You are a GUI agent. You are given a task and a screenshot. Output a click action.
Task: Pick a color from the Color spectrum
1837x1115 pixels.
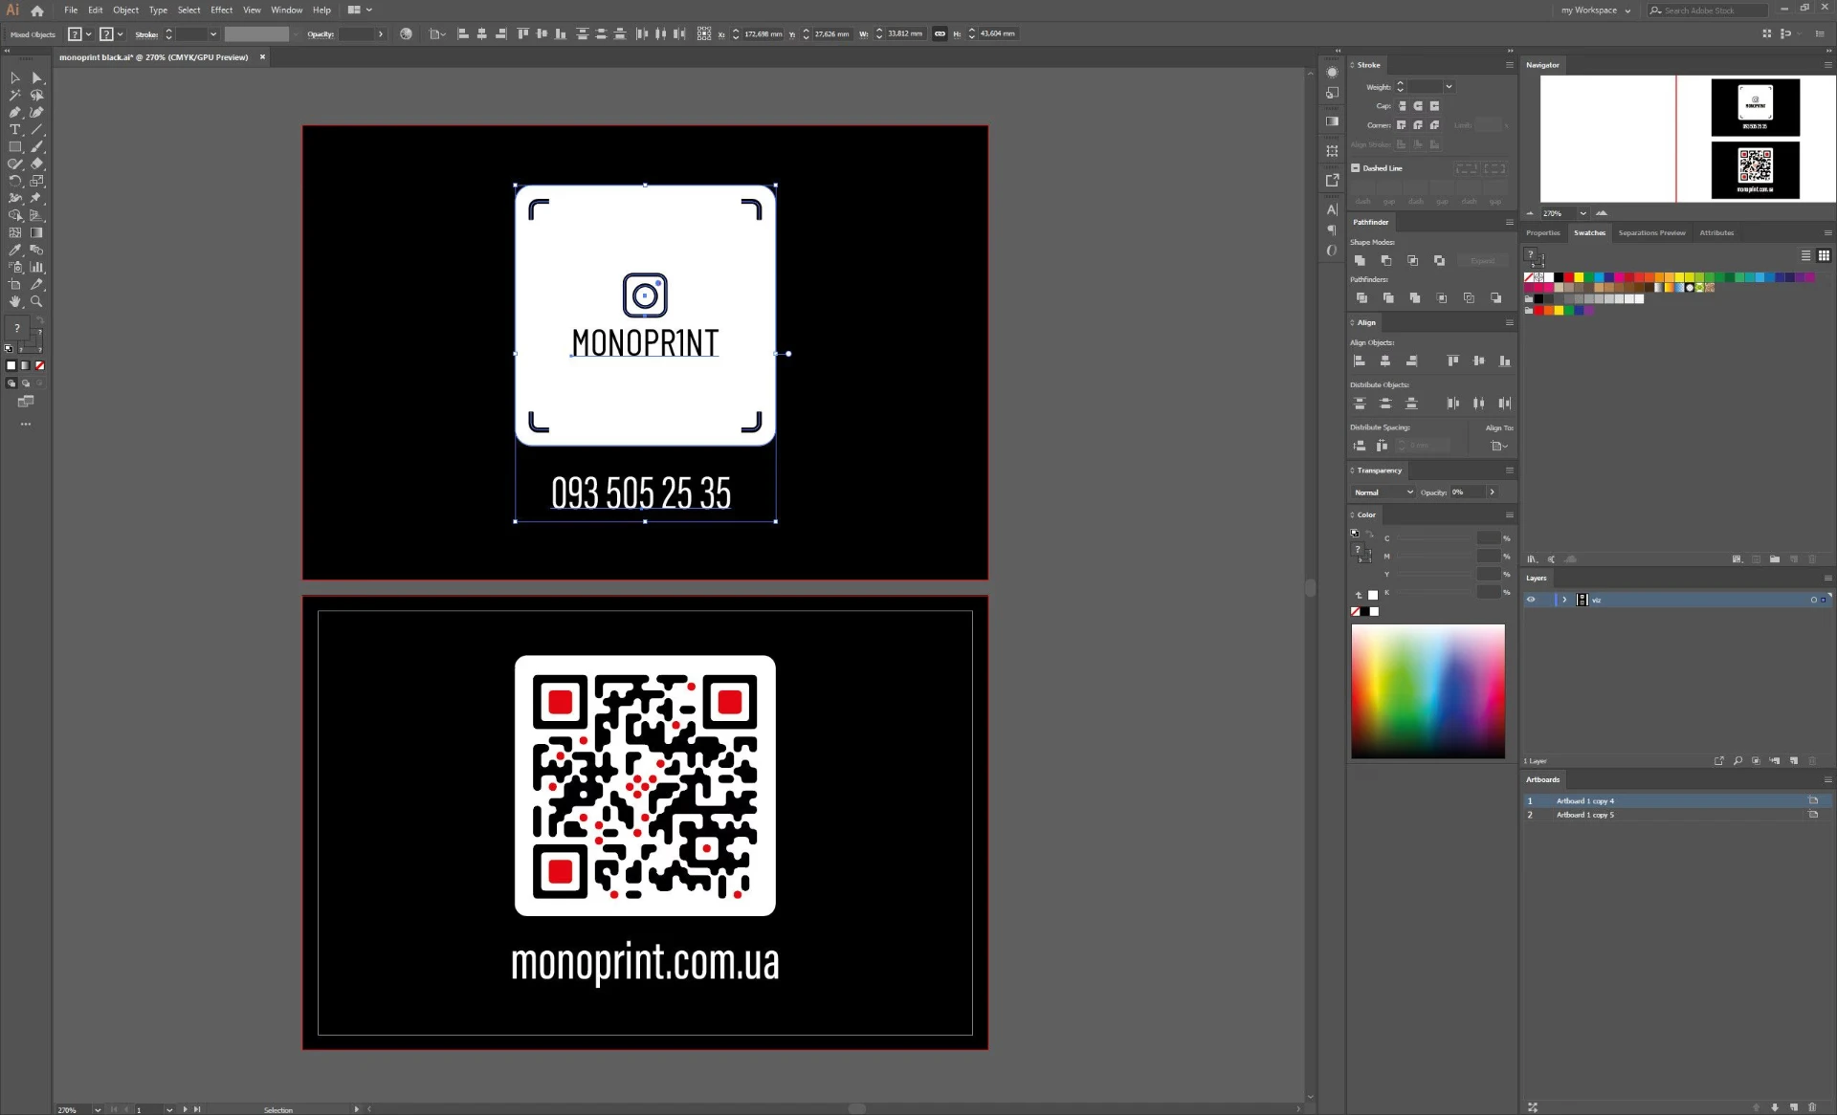coord(1428,691)
